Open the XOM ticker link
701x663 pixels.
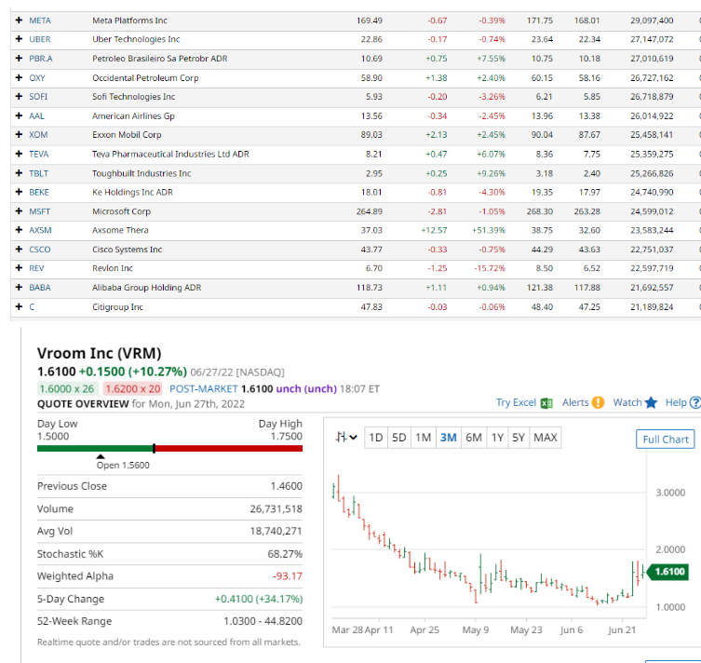38,135
